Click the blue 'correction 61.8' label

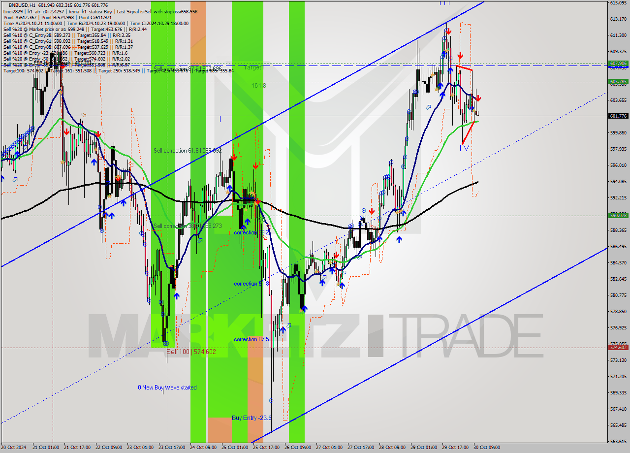pos(252,284)
